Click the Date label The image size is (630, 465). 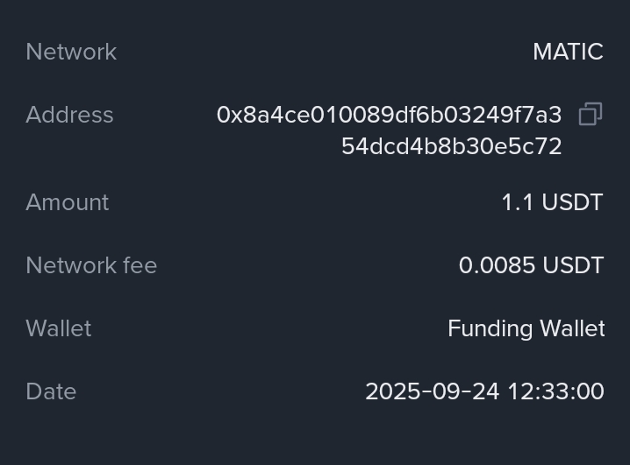tap(51, 391)
